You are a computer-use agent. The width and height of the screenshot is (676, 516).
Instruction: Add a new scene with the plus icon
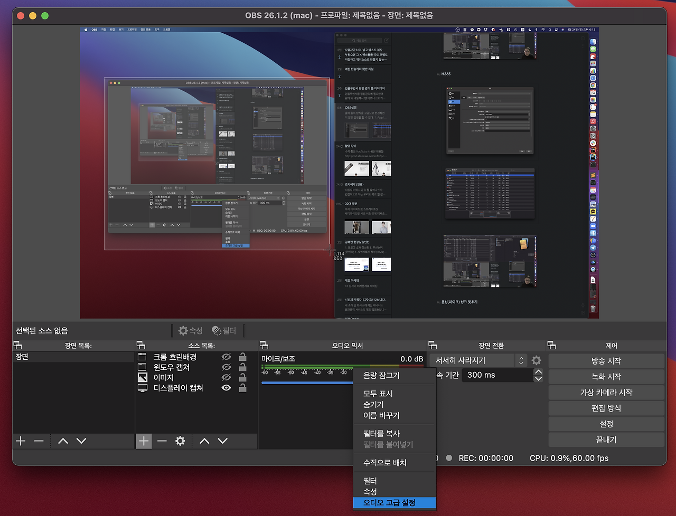tap(21, 441)
